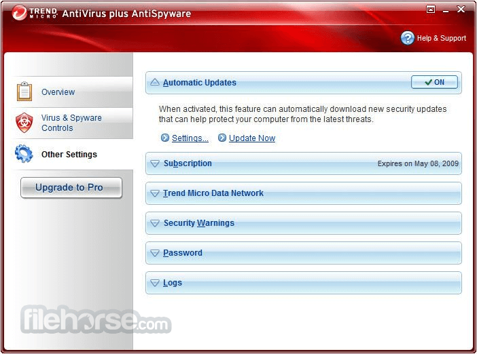Viewport: 477px width, 354px height.
Task: Open Help & Support link
Action: pos(442,38)
